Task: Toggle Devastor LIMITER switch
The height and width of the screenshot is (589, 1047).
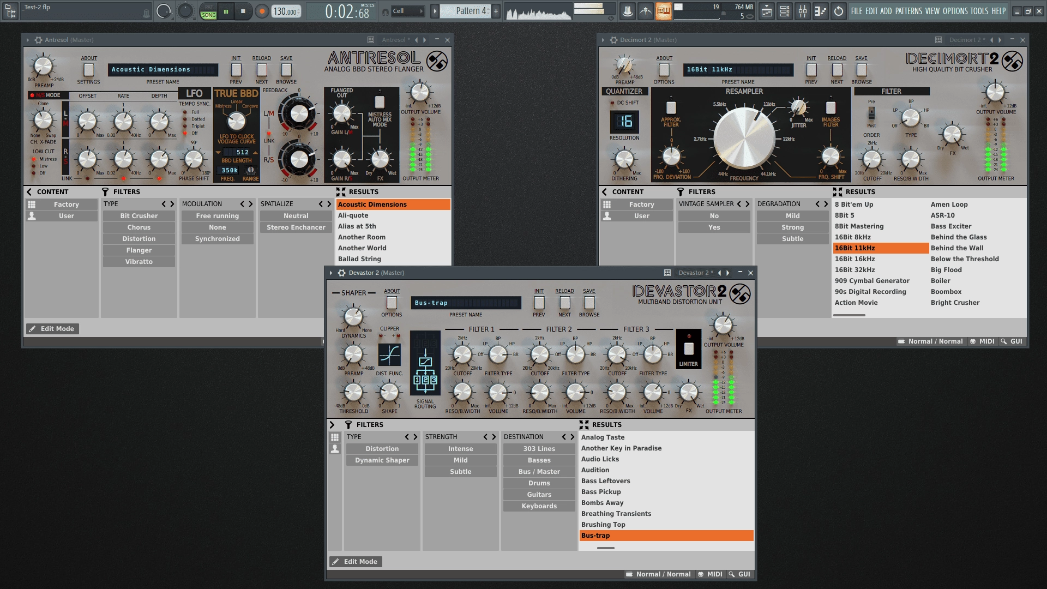Action: pos(689,348)
